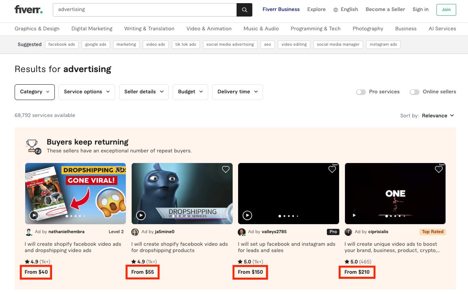Play the valleys2785 gig video
Image resolution: width=468 pixels, height=295 pixels.
(248, 215)
